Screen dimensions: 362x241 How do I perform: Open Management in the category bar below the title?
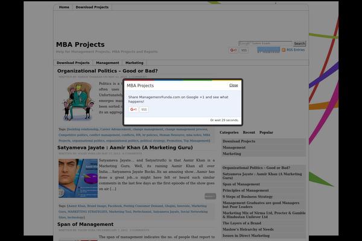coord(107,63)
